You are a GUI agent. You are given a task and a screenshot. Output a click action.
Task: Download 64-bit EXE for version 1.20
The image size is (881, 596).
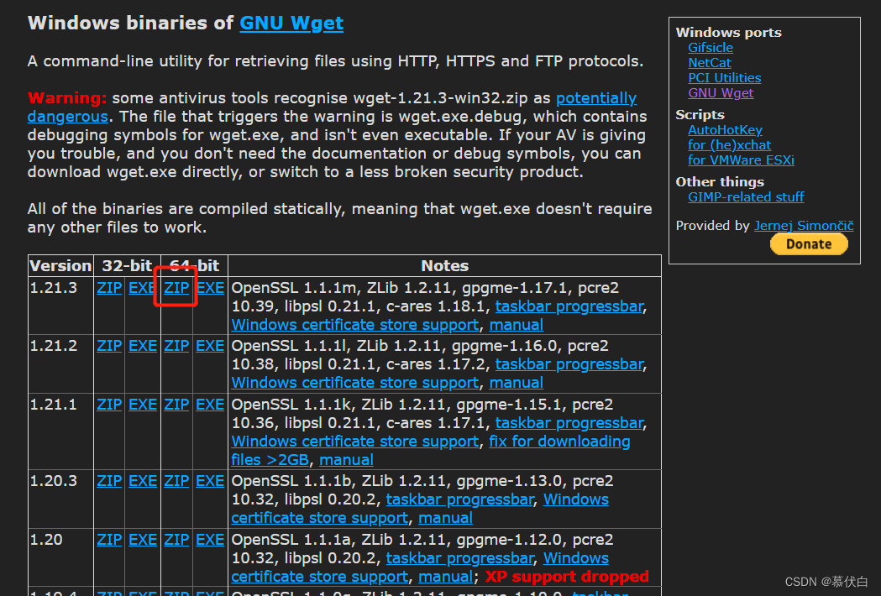[210, 540]
